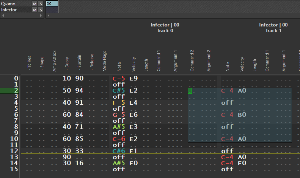This screenshot has width=300, height=178.
Task: Solo the Qsamo track
Action: point(41,4)
